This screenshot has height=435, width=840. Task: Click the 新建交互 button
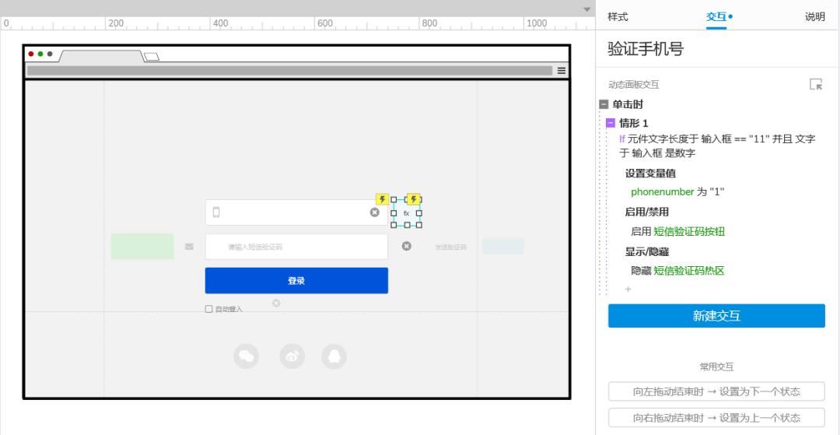[x=716, y=316]
